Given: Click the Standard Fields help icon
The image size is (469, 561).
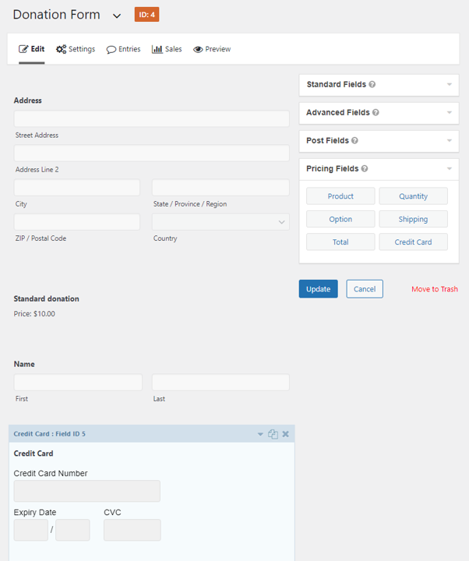Looking at the screenshot, I should (x=372, y=84).
